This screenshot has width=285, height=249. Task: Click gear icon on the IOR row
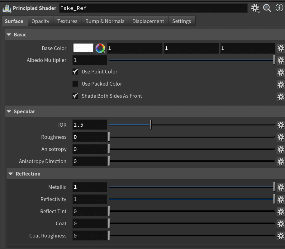tap(281, 125)
